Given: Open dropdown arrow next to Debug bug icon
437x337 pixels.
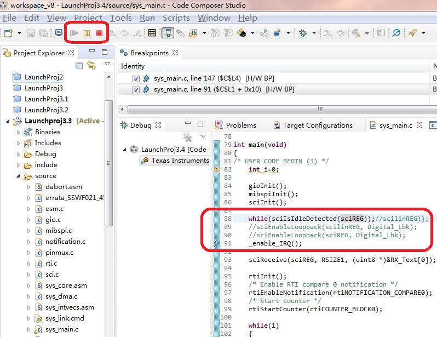Looking at the screenshot, I should (314, 33).
